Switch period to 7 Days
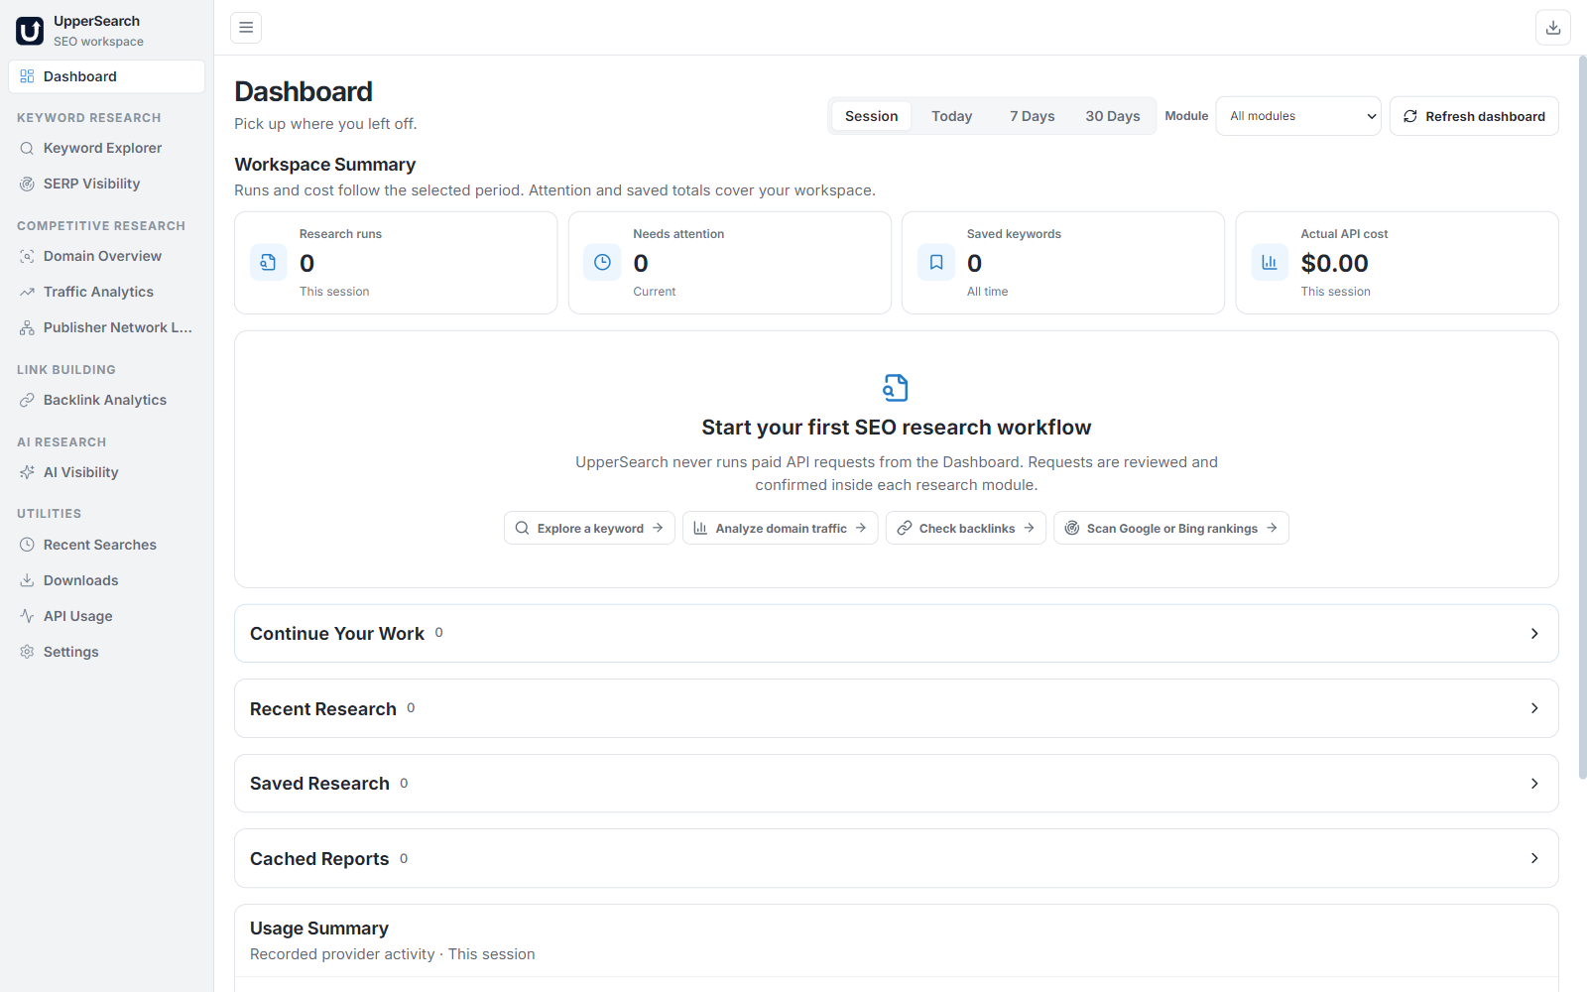The width and height of the screenshot is (1587, 992). [x=1032, y=116]
